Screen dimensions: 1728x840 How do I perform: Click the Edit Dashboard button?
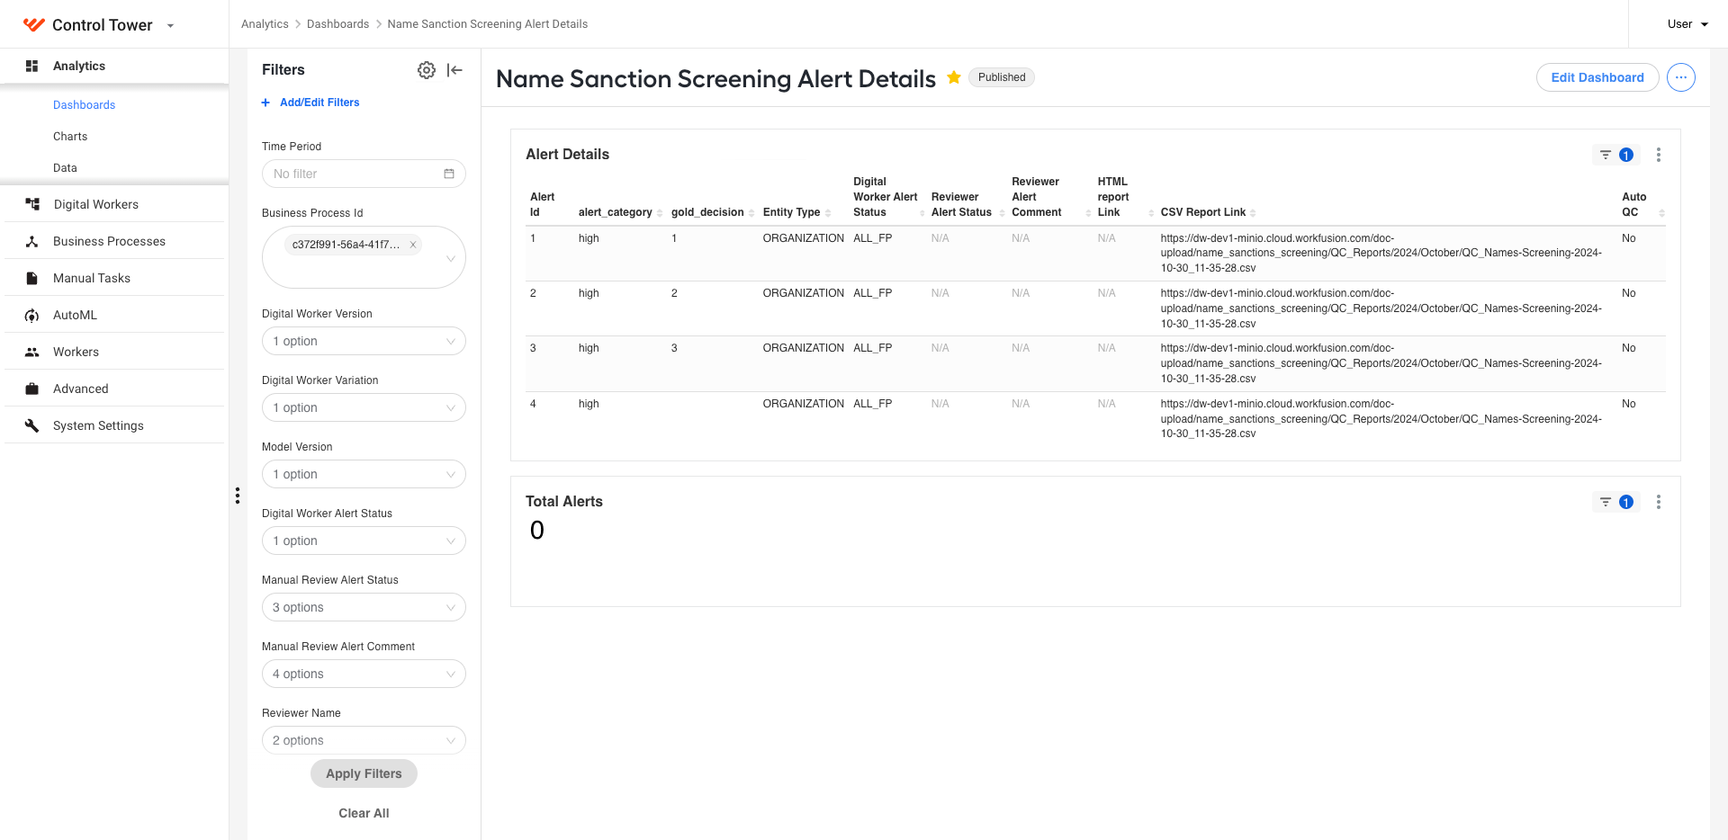pyautogui.click(x=1597, y=77)
